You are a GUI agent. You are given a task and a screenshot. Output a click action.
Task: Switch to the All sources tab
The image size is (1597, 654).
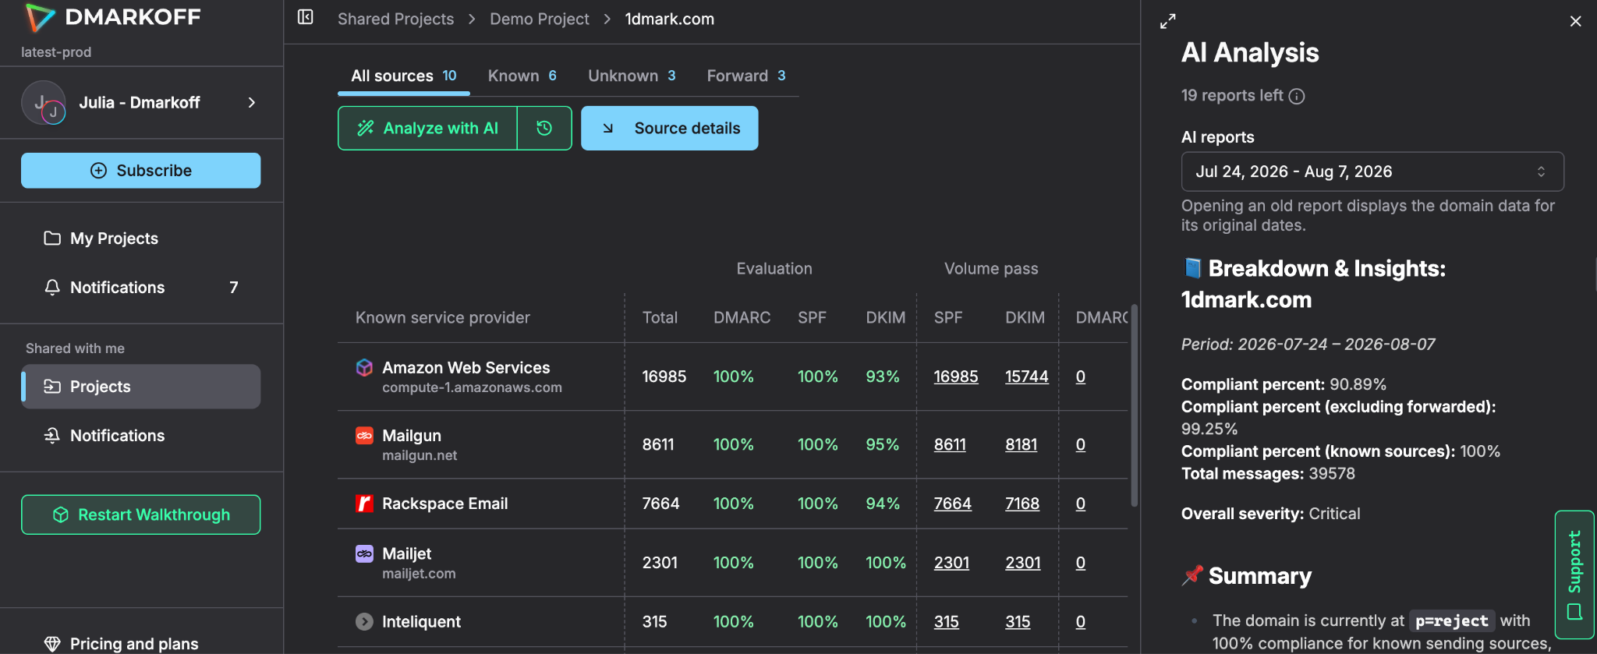(403, 76)
